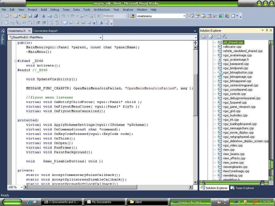The height and width of the screenshot is (206, 275).
Task: Click the green arrow Start Page icon
Action: click(221, 16)
